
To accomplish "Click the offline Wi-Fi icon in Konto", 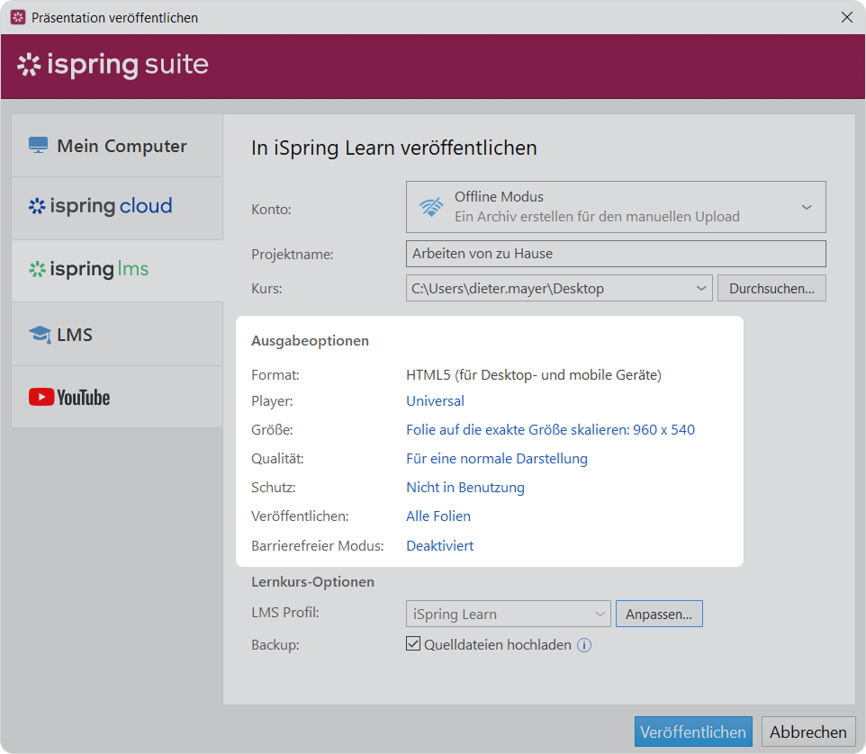I will [x=431, y=207].
